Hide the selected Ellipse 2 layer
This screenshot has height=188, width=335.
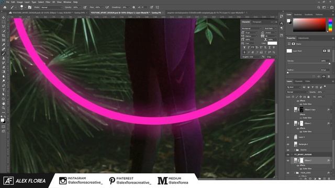pyautogui.click(x=288, y=160)
